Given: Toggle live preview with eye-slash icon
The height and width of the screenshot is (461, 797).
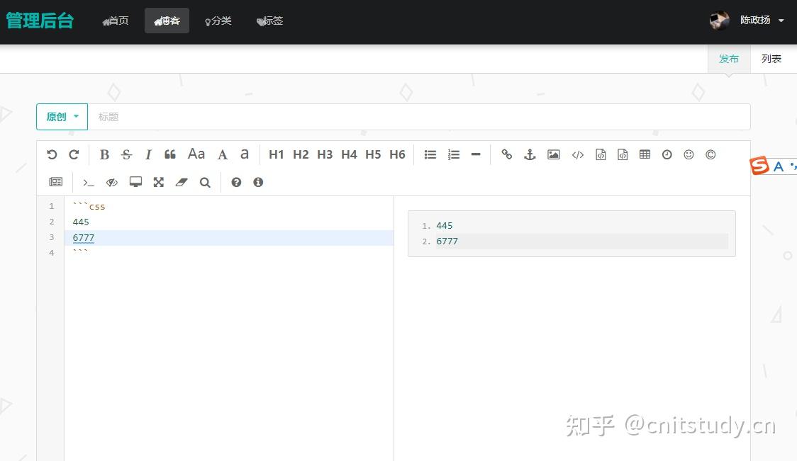Looking at the screenshot, I should click(x=112, y=182).
